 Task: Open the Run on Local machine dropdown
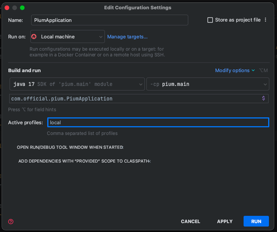click(x=67, y=37)
